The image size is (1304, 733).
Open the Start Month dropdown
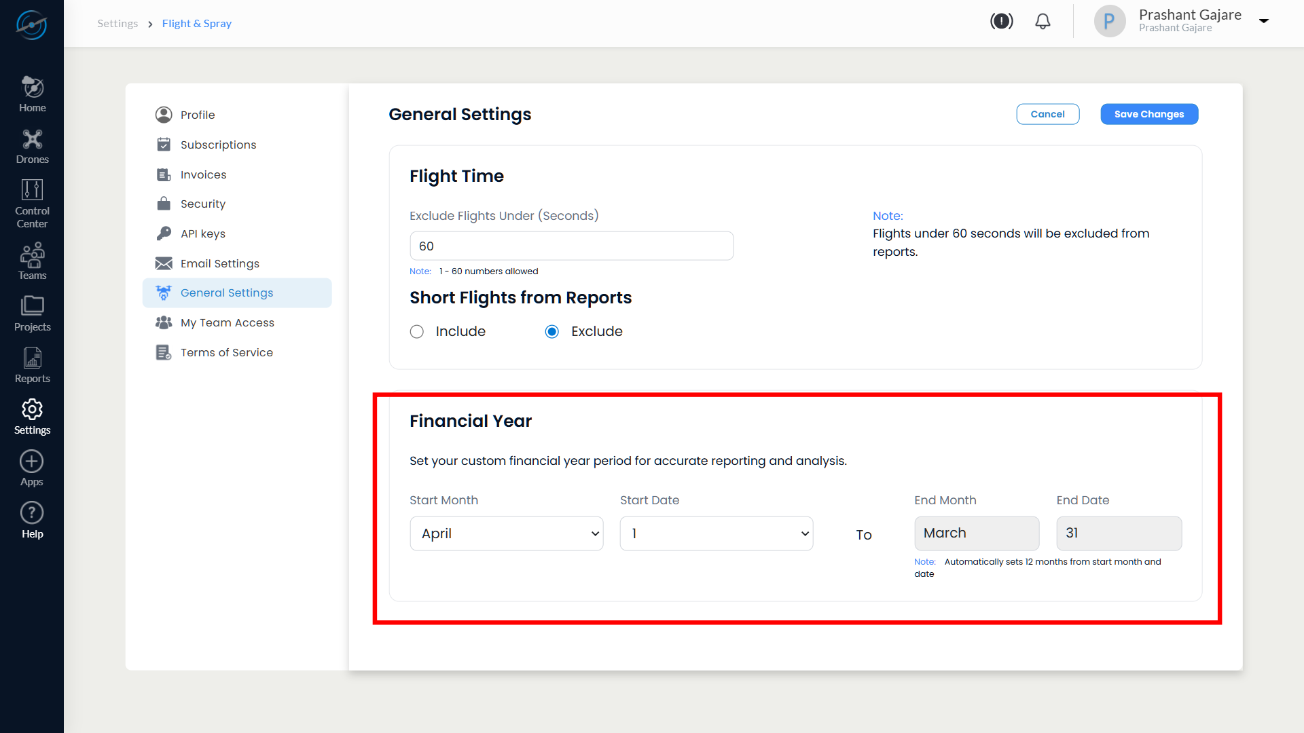coord(506,533)
